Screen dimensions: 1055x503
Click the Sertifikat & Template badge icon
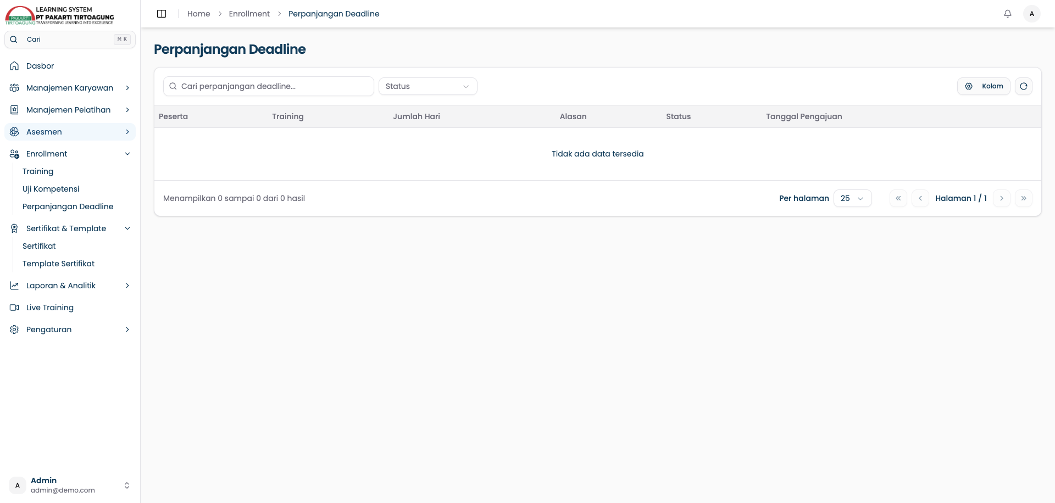[14, 228]
